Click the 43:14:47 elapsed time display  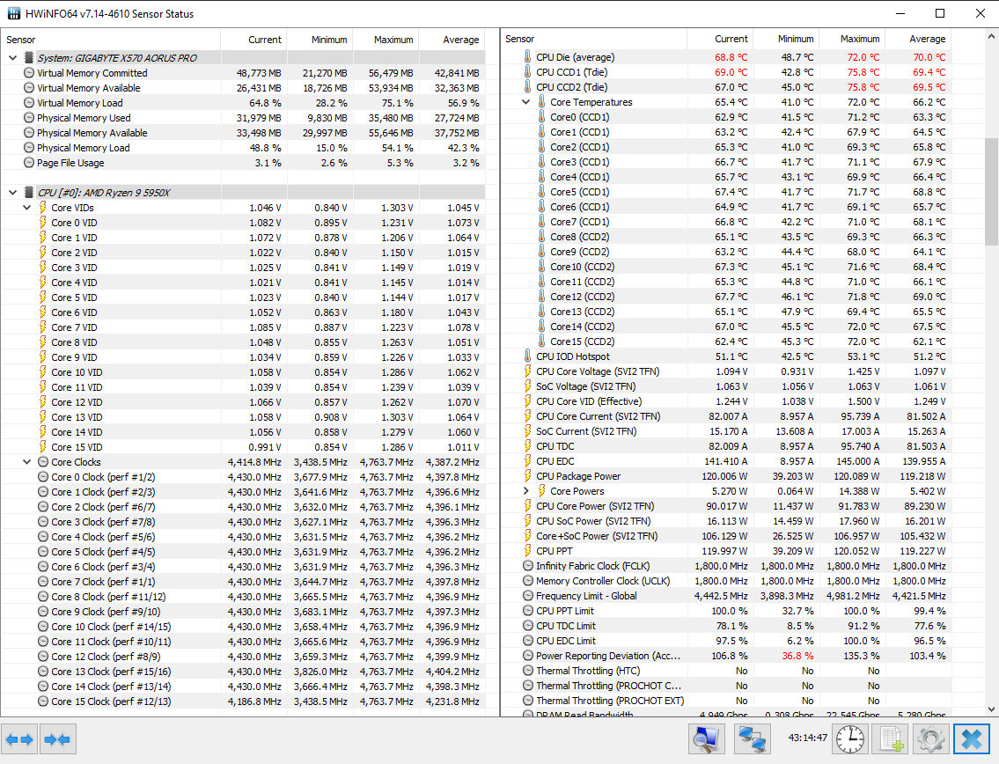click(807, 738)
